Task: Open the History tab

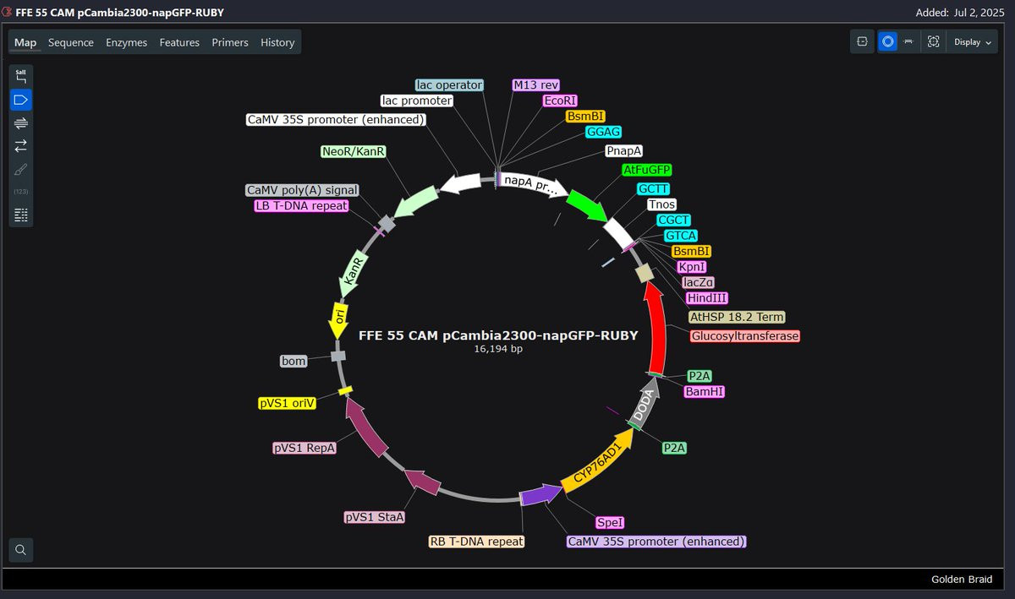Action: tap(277, 42)
